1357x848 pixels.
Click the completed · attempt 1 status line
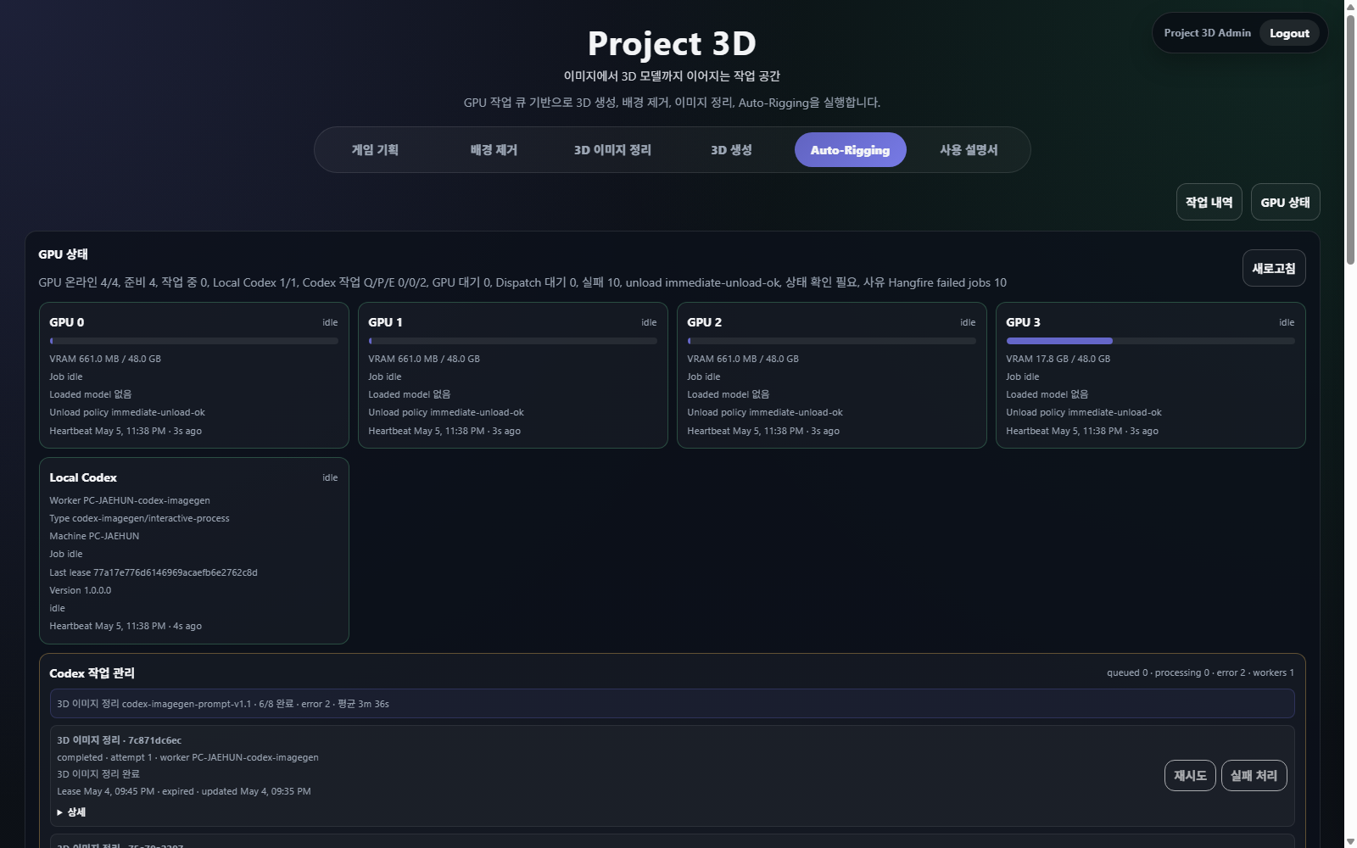[x=187, y=757]
